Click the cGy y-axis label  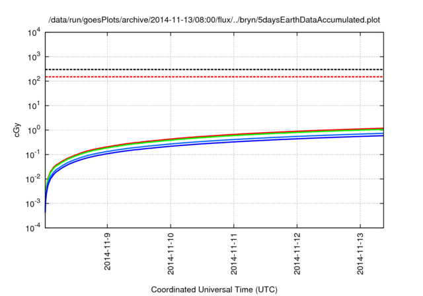click(x=18, y=130)
